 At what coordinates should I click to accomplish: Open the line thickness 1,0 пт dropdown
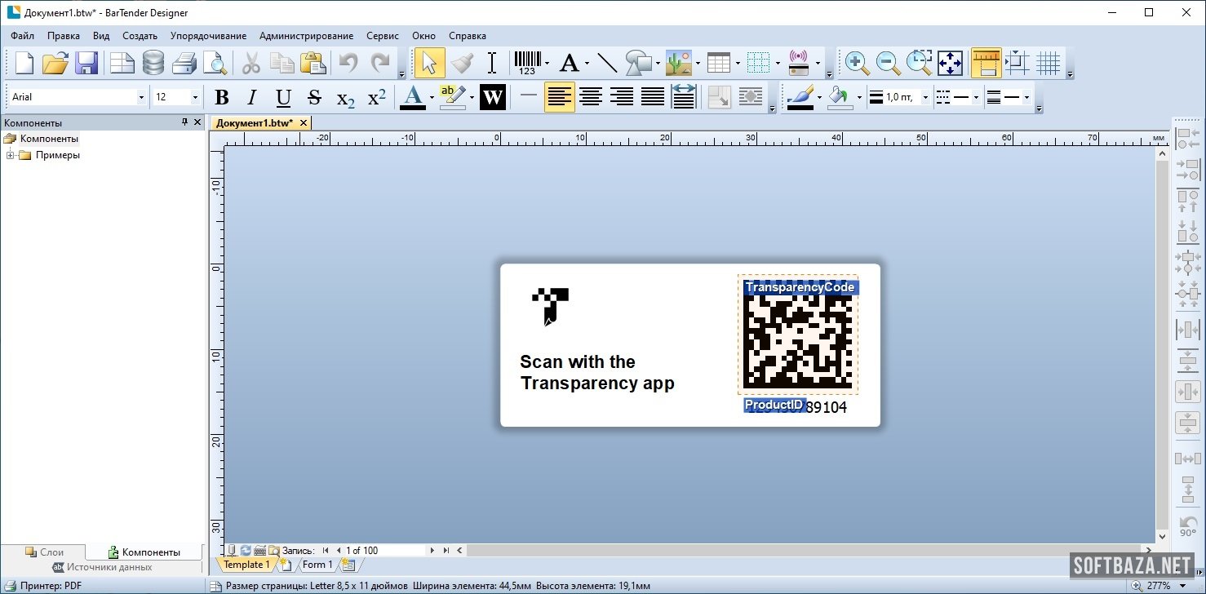(x=925, y=98)
